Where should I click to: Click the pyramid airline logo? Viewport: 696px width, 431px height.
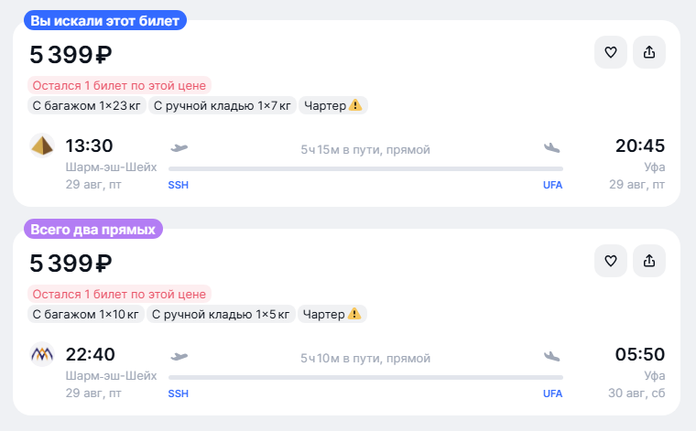42,145
